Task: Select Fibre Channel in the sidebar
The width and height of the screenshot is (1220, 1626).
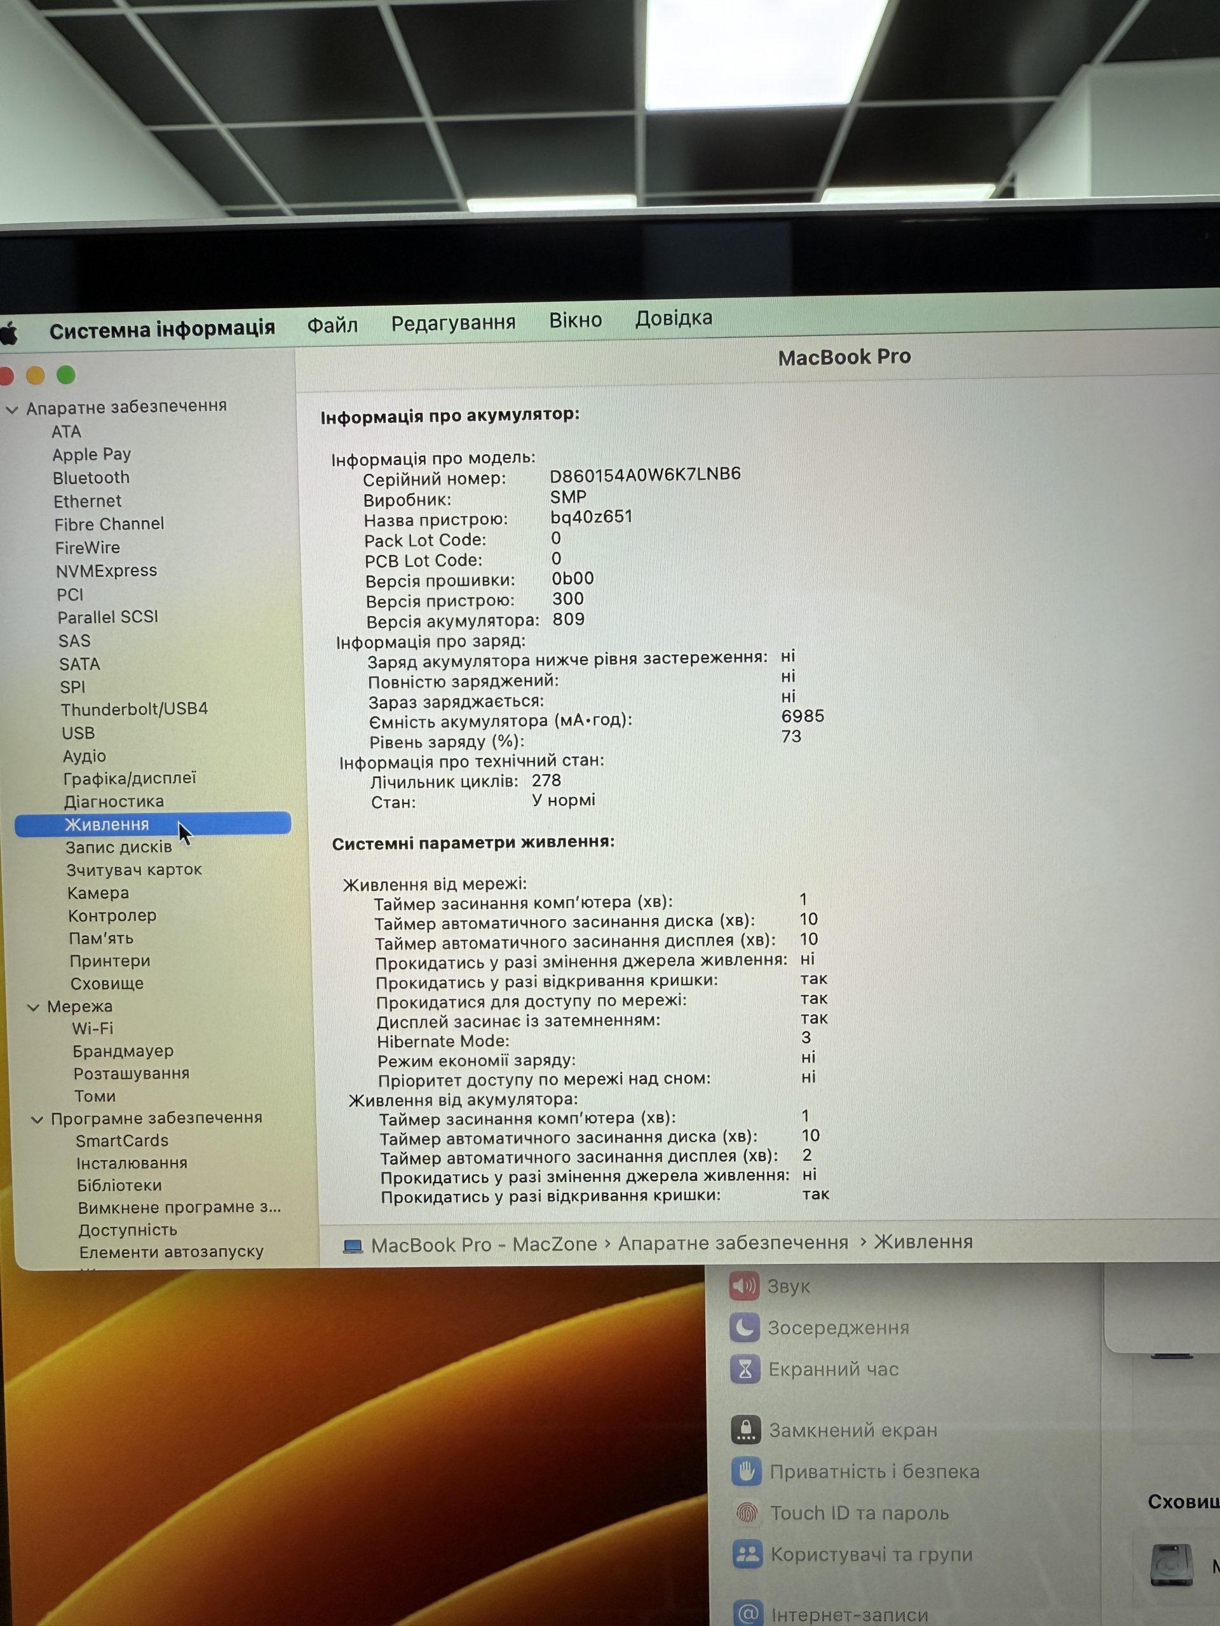Action: (109, 524)
